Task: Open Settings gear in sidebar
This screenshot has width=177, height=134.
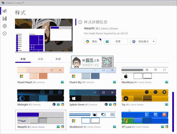Action: tap(5, 26)
